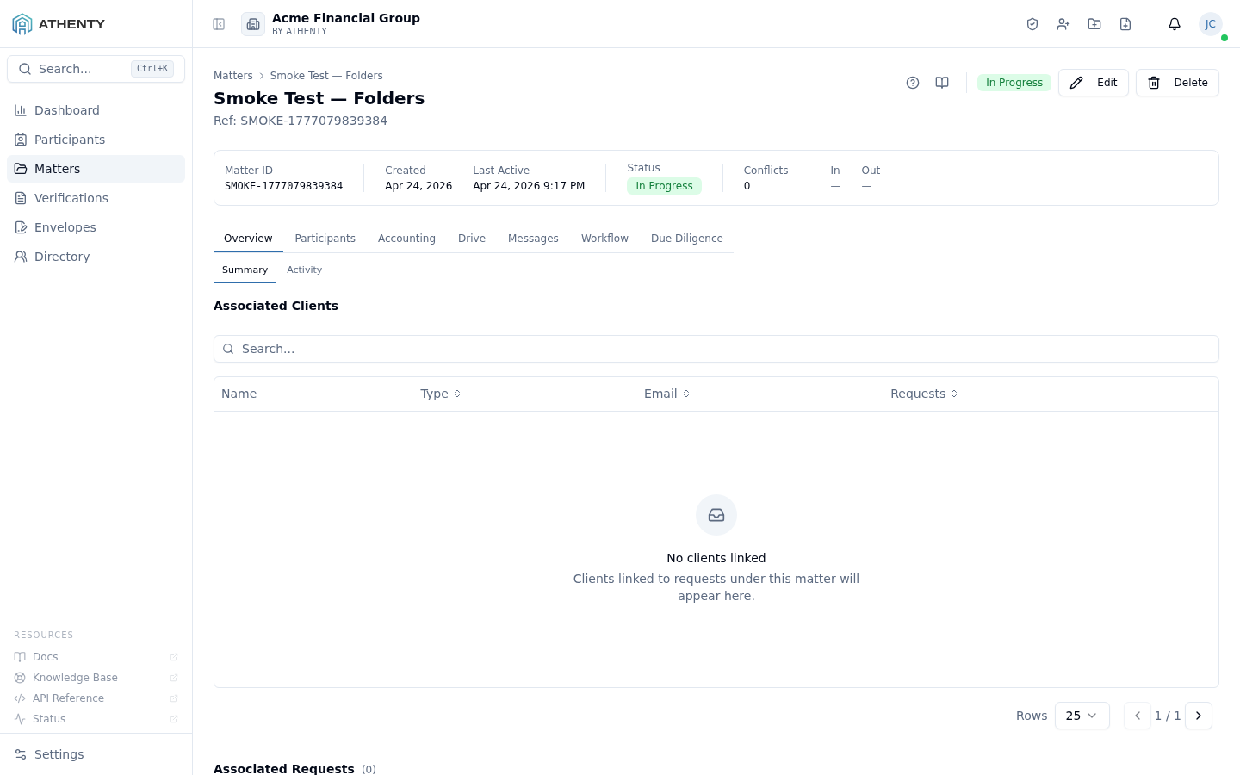Switch to the Due Diligence tab
The height and width of the screenshot is (775, 1240).
(x=687, y=239)
